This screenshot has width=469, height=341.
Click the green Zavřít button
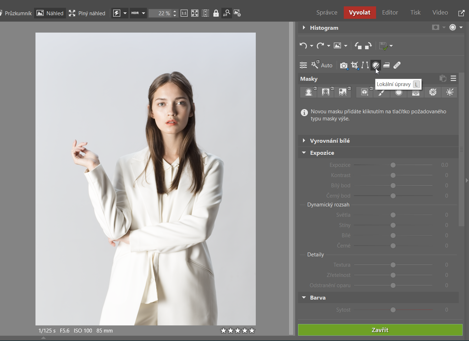tap(380, 330)
